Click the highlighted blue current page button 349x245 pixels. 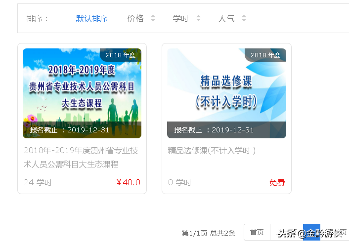311,232
